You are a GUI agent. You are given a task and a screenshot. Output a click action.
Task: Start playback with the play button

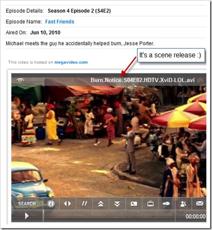[x=27, y=216]
